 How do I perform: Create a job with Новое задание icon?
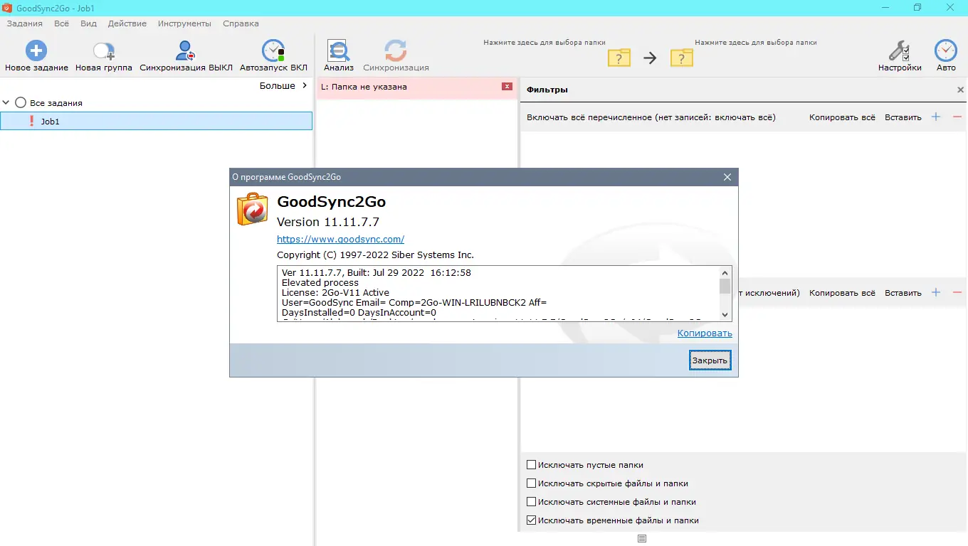(x=36, y=51)
